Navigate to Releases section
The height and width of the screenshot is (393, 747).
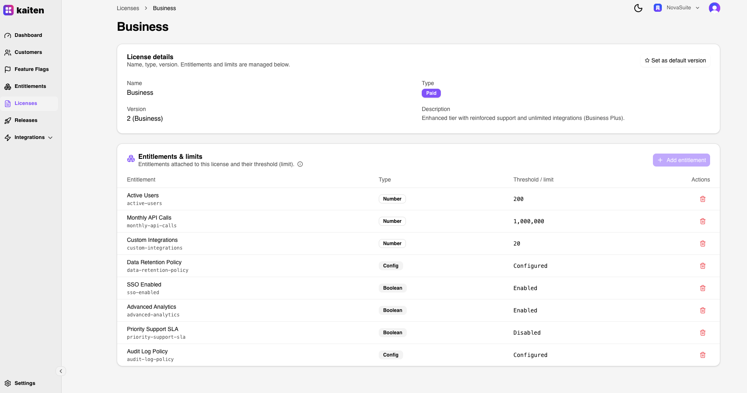[x=26, y=120]
